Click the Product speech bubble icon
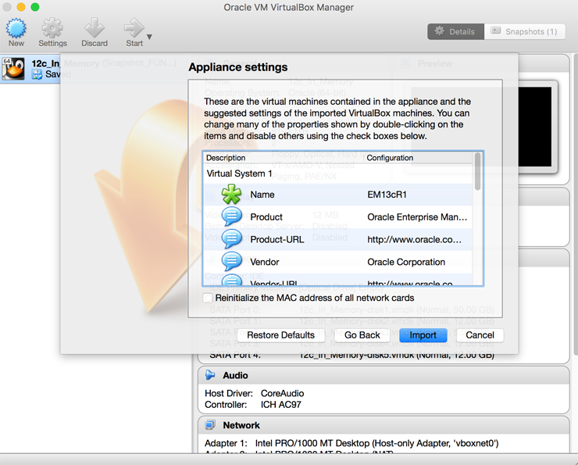Screen dimensions: 578x465 pyautogui.click(x=231, y=216)
